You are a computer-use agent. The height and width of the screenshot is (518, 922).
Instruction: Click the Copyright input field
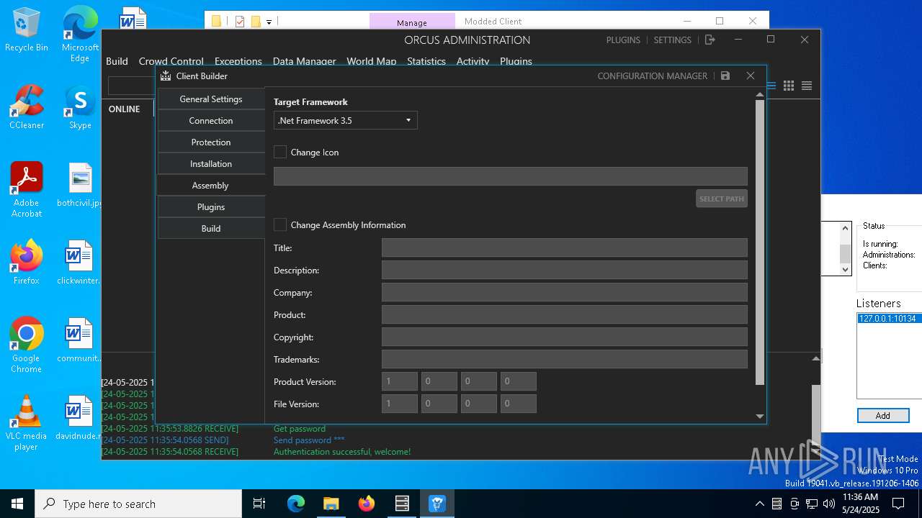(x=564, y=337)
